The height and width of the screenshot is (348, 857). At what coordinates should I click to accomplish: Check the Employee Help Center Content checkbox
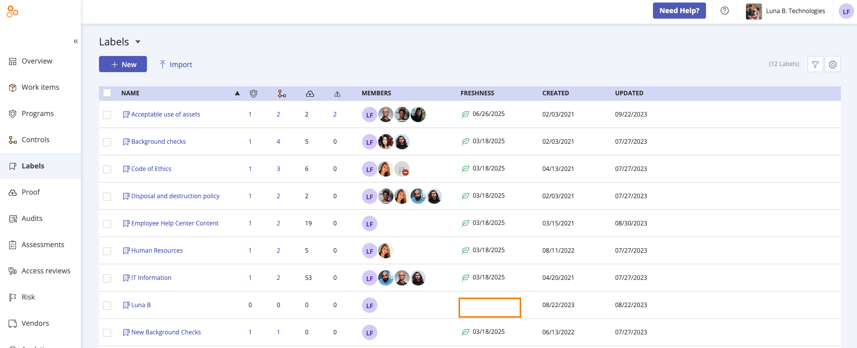point(107,224)
